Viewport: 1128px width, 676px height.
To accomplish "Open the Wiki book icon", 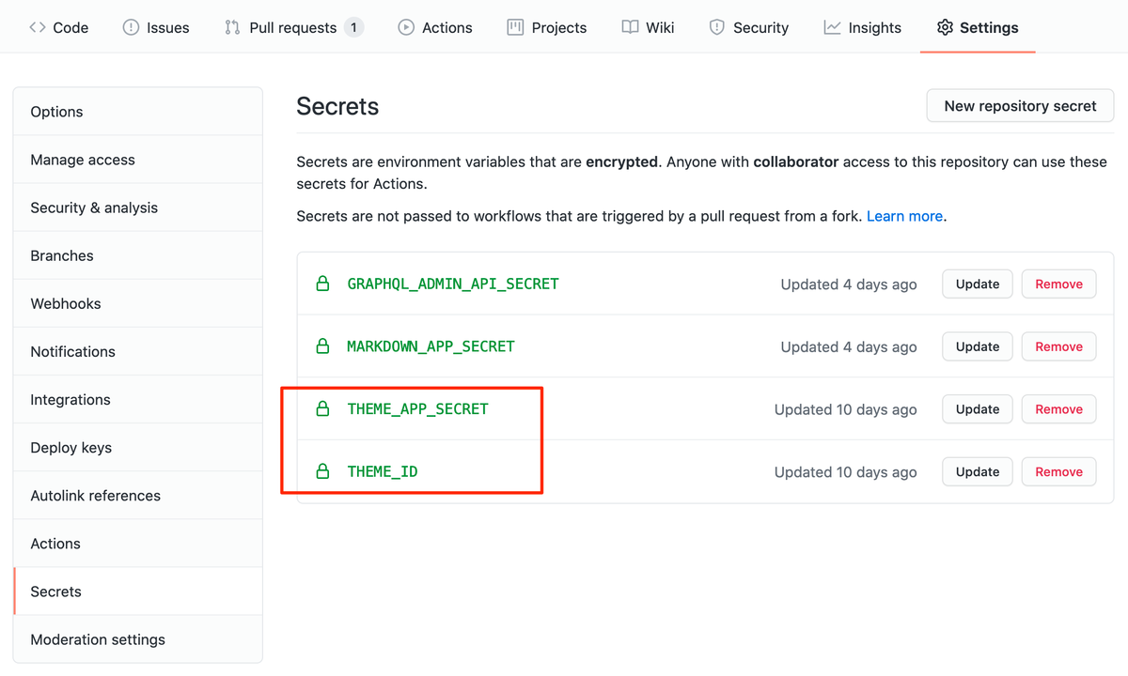I will click(629, 27).
